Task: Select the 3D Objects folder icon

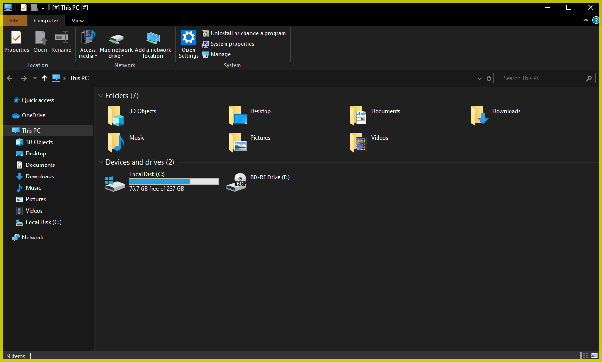Action: click(x=116, y=116)
